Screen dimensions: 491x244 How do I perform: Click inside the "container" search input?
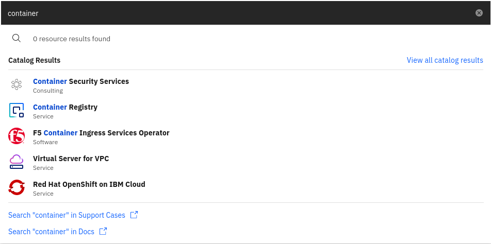[232, 13]
